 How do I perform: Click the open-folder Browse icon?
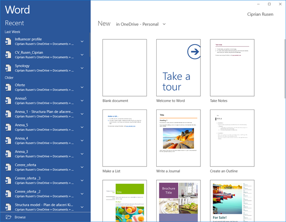click(x=8, y=217)
